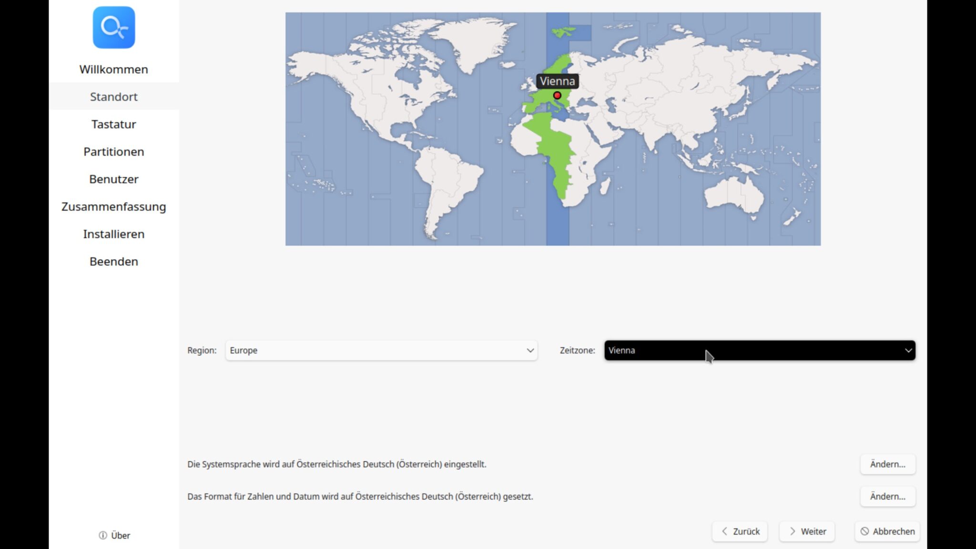Click the info icon beside Über
This screenshot has width=976, height=549.
click(x=102, y=535)
